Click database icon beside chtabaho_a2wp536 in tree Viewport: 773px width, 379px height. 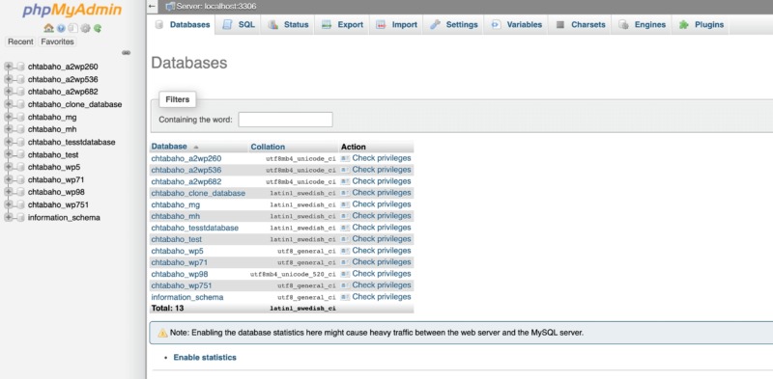tap(20, 79)
